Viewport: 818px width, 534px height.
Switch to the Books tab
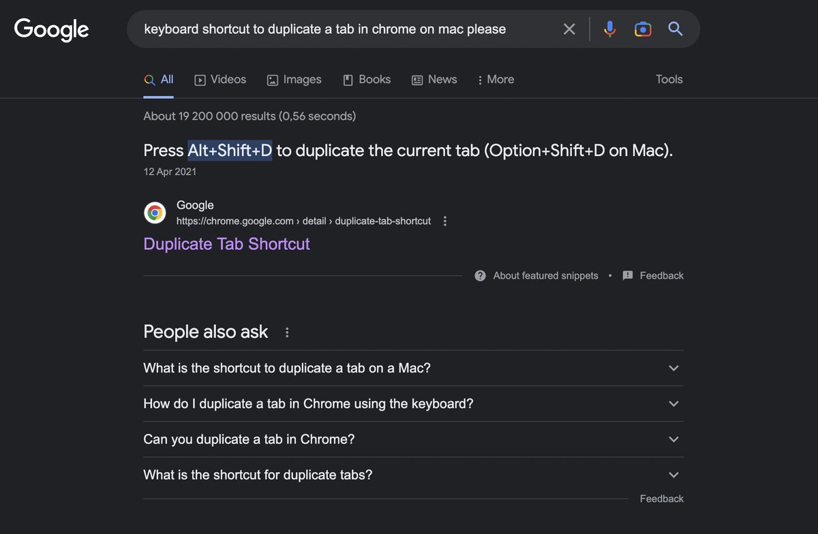(x=367, y=80)
